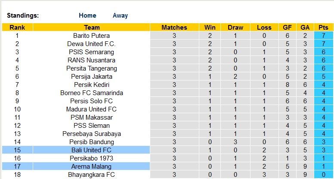Image resolution: width=334 pixels, height=179 pixels.
Task: Click the Persib Bandung team name
Action: (x=92, y=142)
